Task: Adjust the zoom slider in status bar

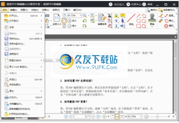Action: point(157,117)
